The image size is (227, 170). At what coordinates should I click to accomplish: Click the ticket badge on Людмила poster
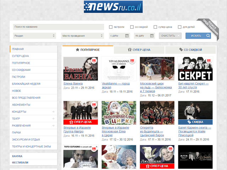coord(170,149)
